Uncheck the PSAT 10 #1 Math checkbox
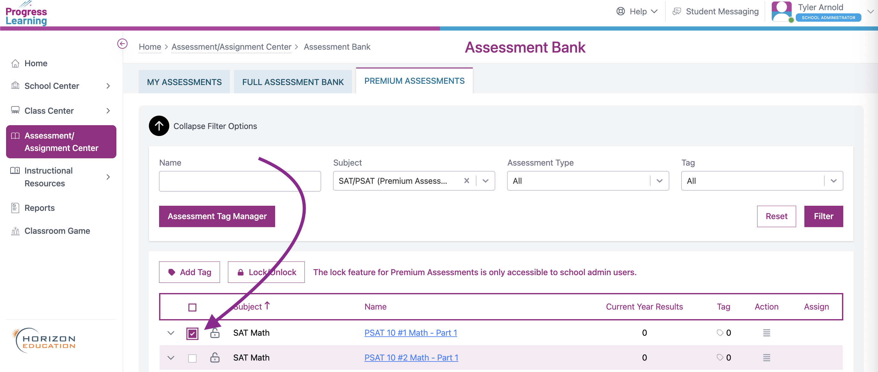Image resolution: width=878 pixels, height=372 pixels. click(x=192, y=333)
